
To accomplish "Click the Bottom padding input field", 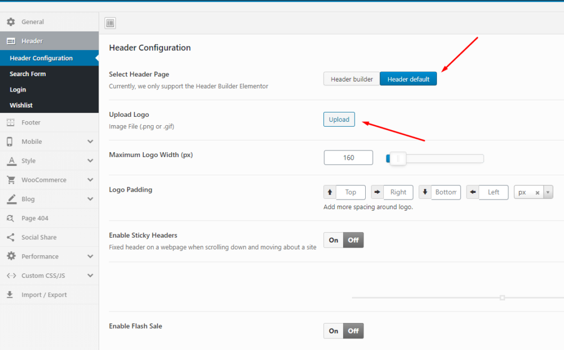I will (x=446, y=192).
